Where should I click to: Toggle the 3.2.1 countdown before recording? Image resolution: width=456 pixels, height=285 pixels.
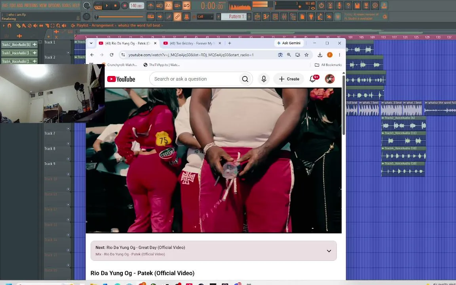168,6
